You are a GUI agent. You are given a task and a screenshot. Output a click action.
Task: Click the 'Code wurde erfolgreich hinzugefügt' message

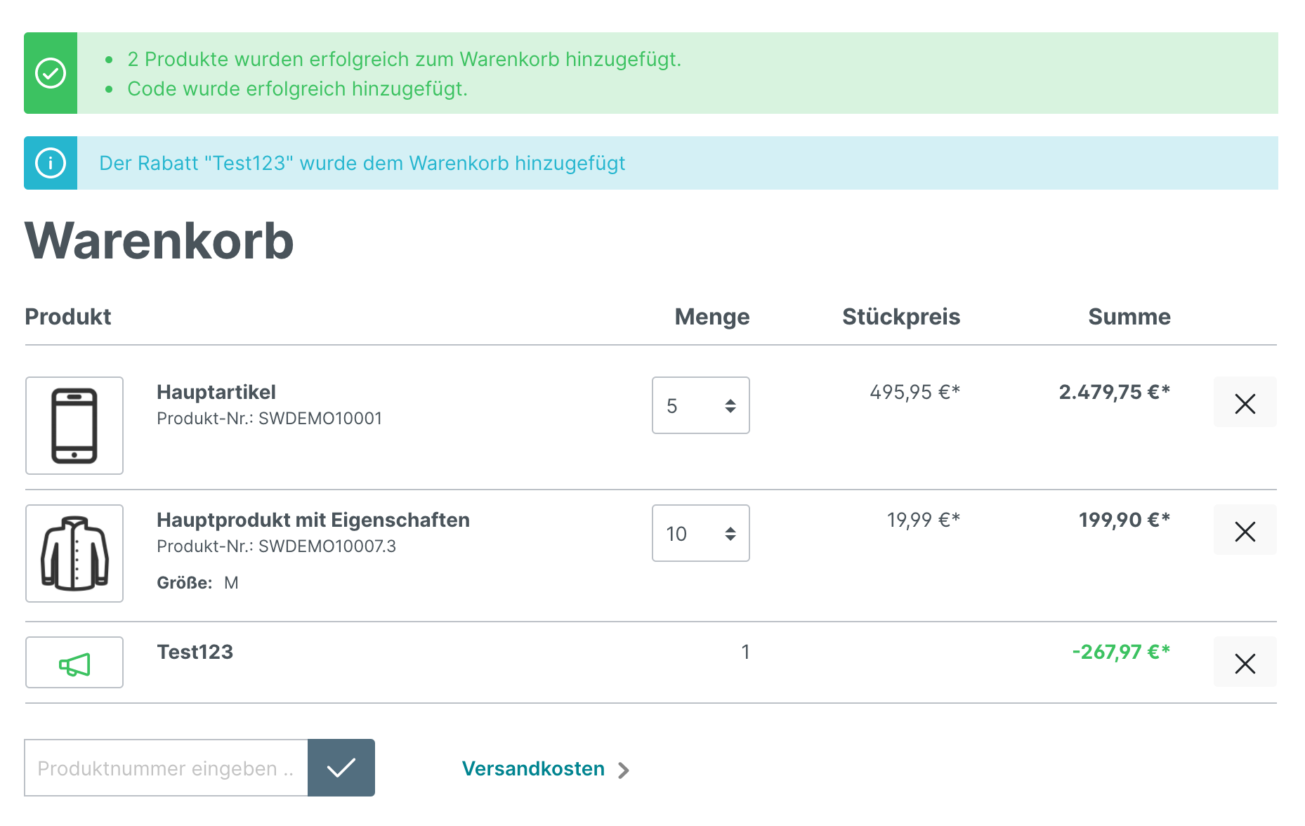[297, 88]
